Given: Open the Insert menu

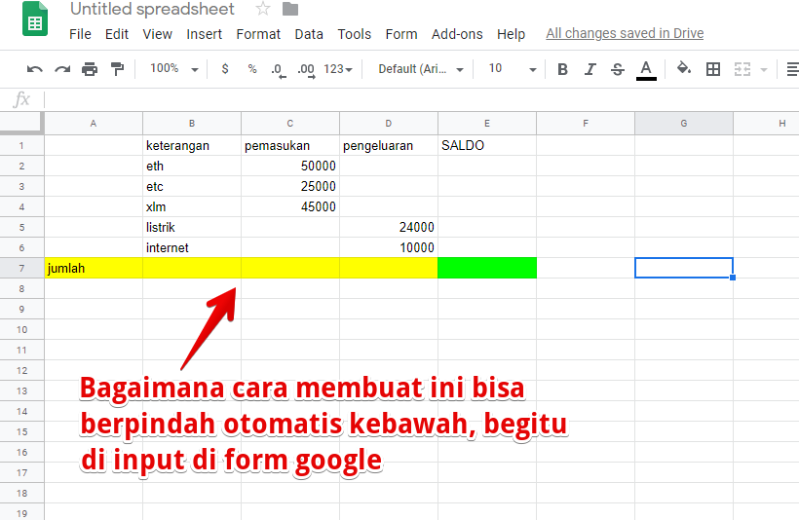Looking at the screenshot, I should 204,34.
